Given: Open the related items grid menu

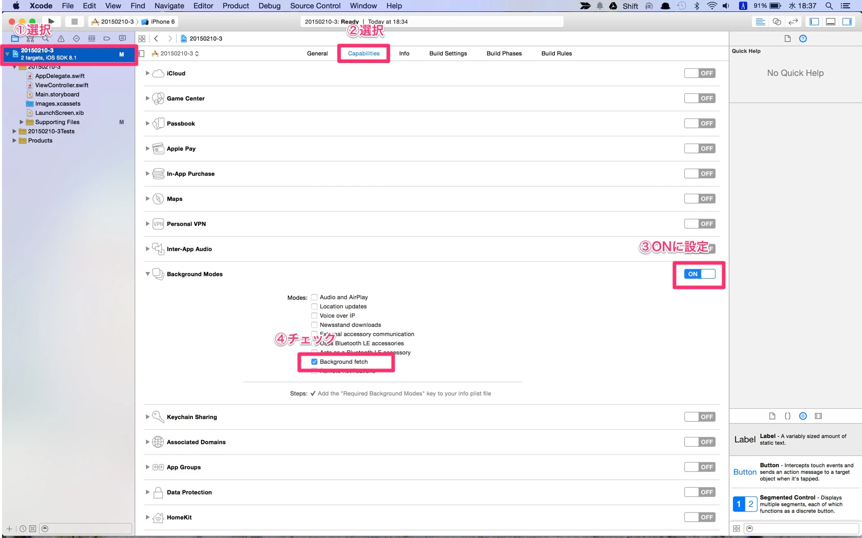Looking at the screenshot, I should click(x=142, y=38).
